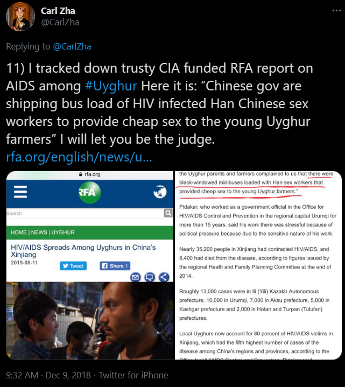Open the article text screenshot on the right
The height and width of the screenshot is (387, 345).
258,265
